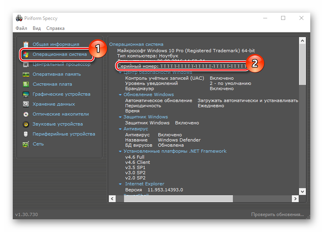
Task: Collapse the Антивирус group
Action: coord(120,129)
